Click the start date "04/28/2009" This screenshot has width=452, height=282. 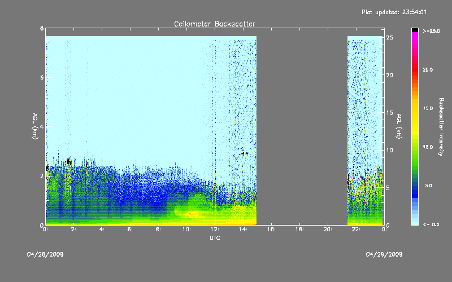point(45,254)
